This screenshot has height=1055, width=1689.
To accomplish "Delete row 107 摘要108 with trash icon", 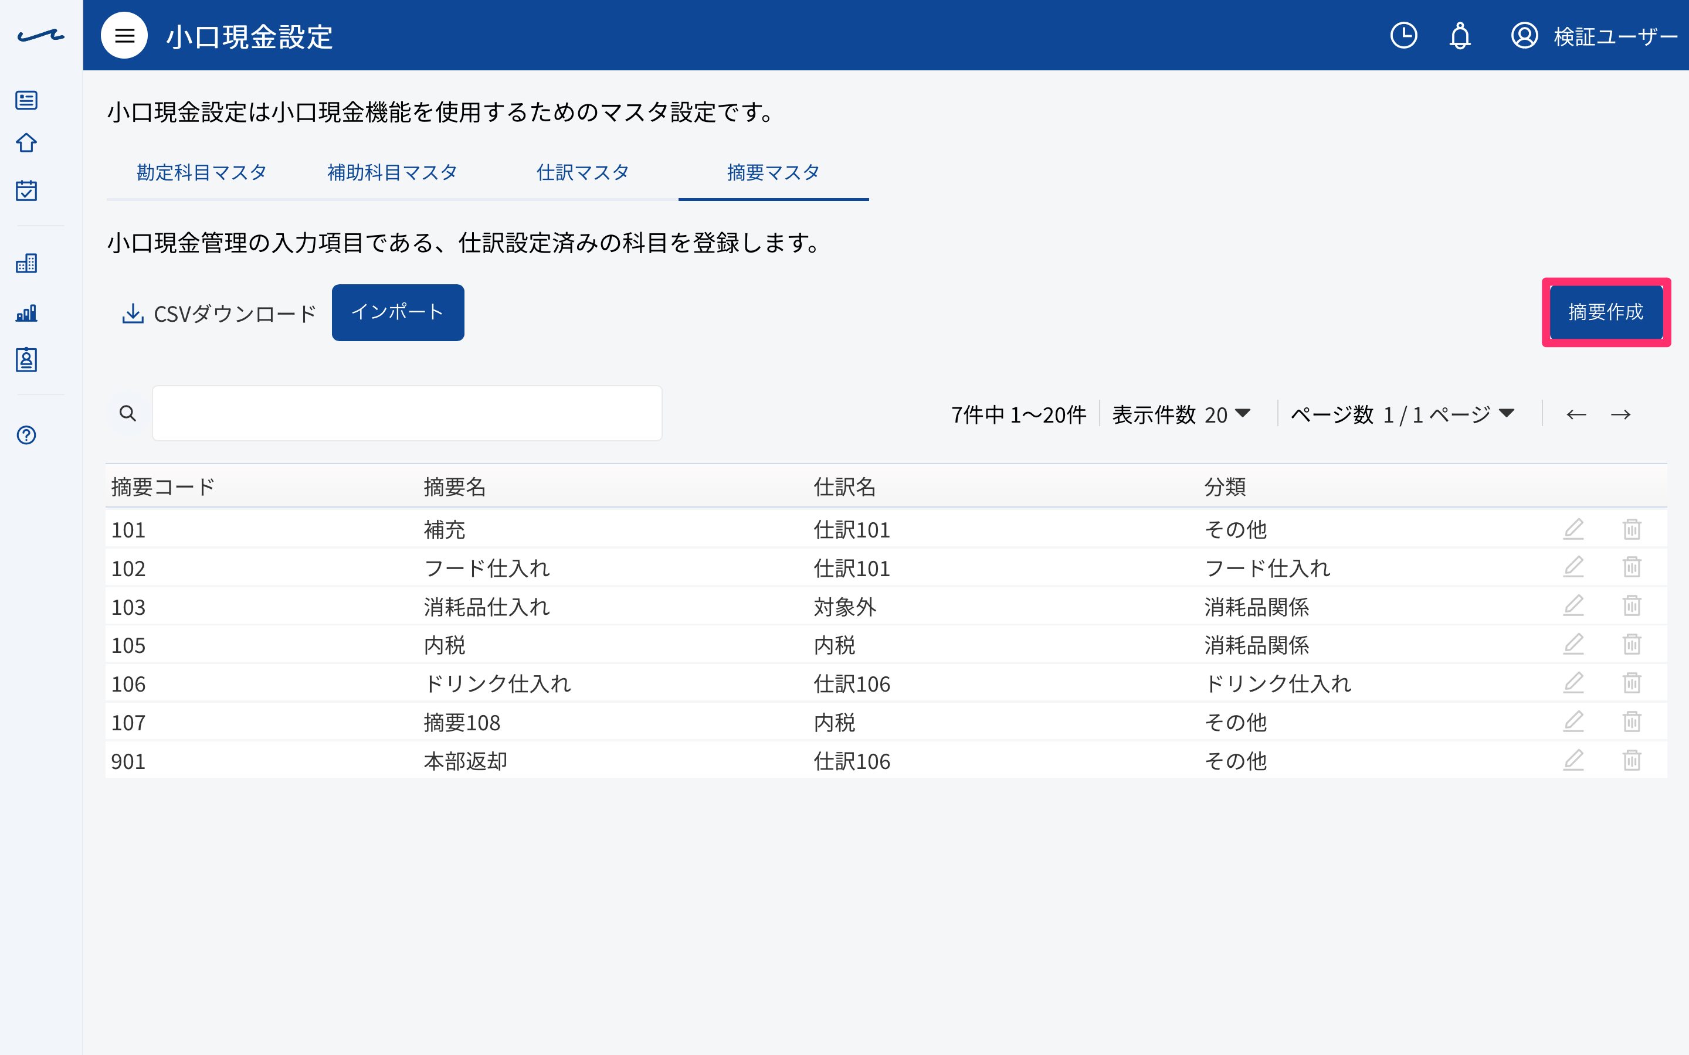I will click(x=1632, y=722).
